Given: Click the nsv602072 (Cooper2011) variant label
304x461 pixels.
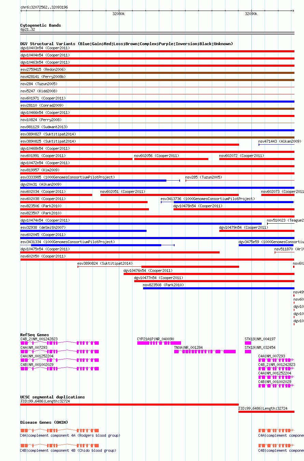Looking at the screenshot, I should pyautogui.click(x=242, y=156).
